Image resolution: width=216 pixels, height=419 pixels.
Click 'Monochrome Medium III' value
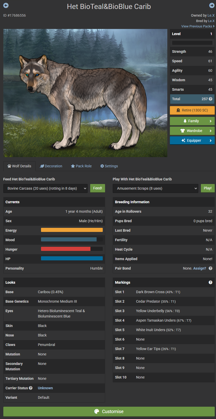click(57, 301)
